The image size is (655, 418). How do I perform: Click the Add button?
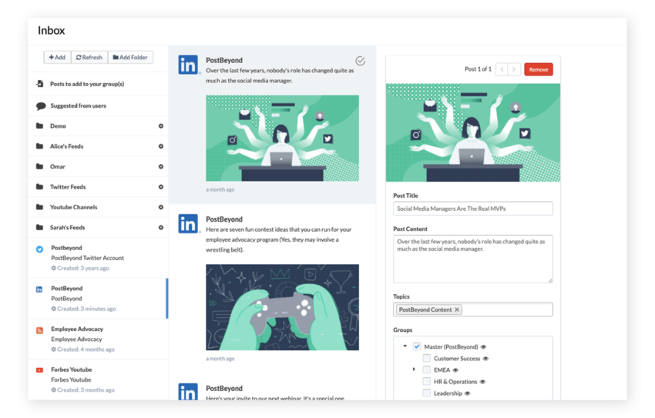click(x=57, y=57)
